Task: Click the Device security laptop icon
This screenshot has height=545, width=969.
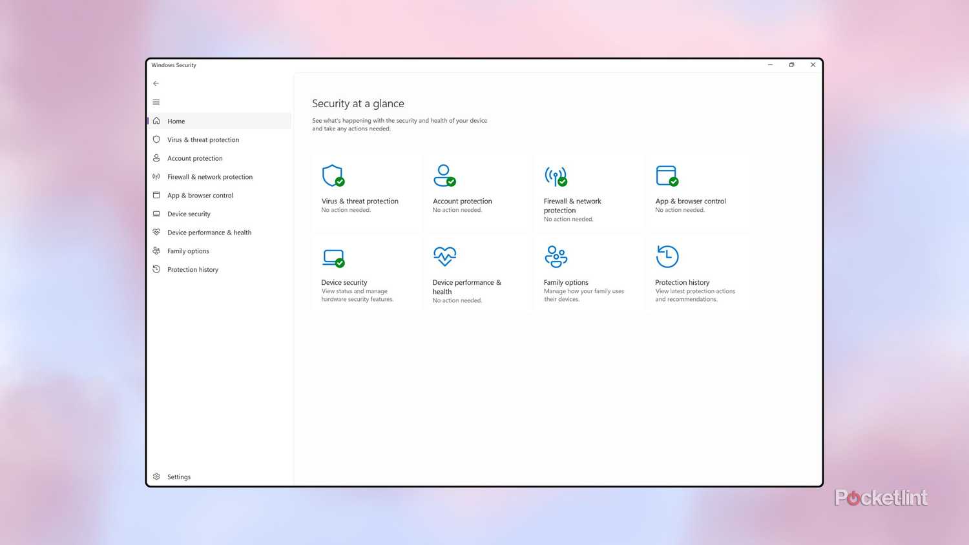Action: tap(333, 256)
